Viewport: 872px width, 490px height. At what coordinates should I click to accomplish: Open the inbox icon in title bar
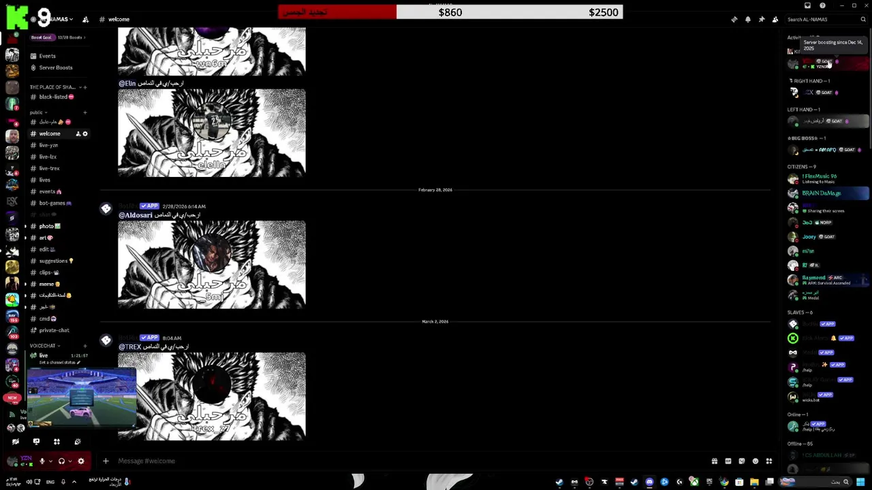click(807, 5)
